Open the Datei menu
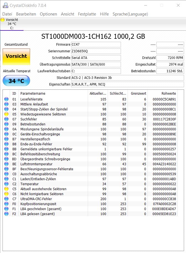The height and width of the screenshot is (253, 186). click(x=7, y=14)
